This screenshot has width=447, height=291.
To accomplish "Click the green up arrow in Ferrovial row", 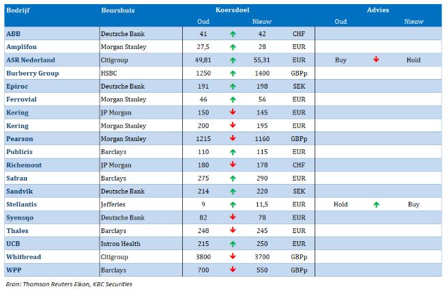I will [x=233, y=99].
